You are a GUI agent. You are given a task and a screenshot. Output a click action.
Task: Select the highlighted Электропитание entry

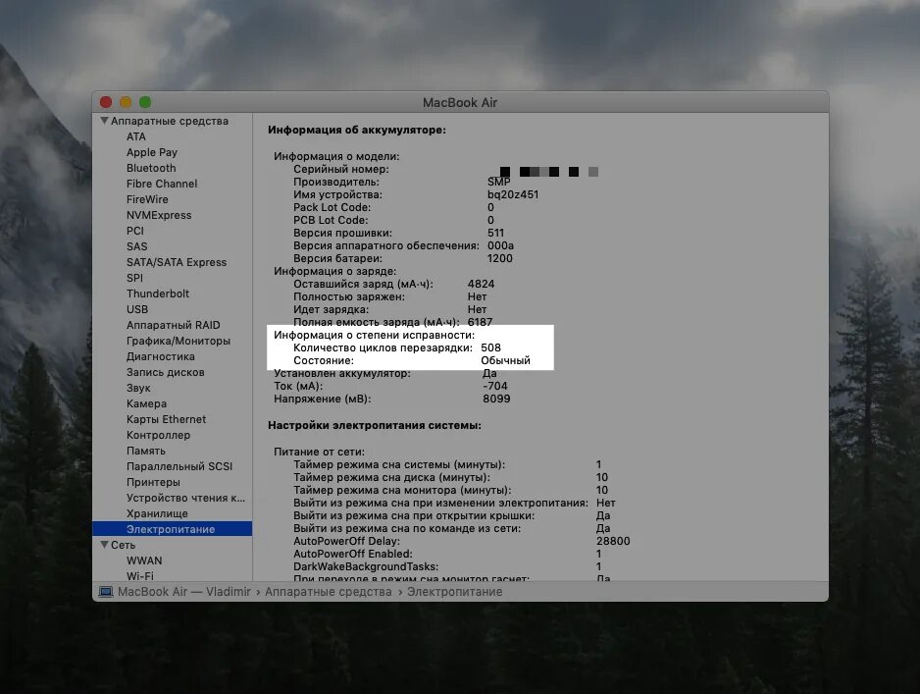point(172,529)
